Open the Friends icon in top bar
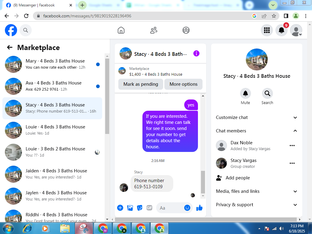Screen dimensions: 312x234 154,30
